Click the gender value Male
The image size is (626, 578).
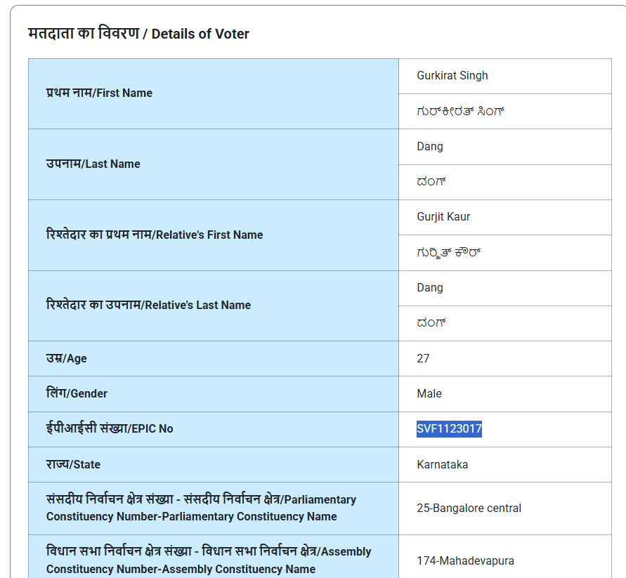[x=429, y=393]
